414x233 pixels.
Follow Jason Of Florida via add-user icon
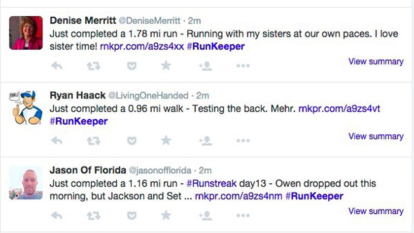tap(205, 215)
